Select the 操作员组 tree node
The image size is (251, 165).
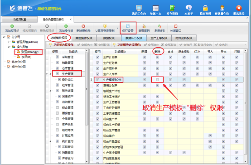(x=22, y=47)
